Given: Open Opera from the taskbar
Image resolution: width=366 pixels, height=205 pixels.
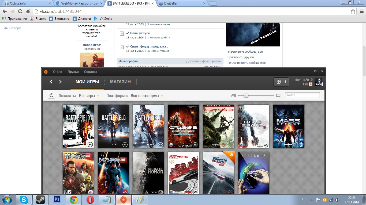Looking at the screenshot, I should (x=90, y=200).
